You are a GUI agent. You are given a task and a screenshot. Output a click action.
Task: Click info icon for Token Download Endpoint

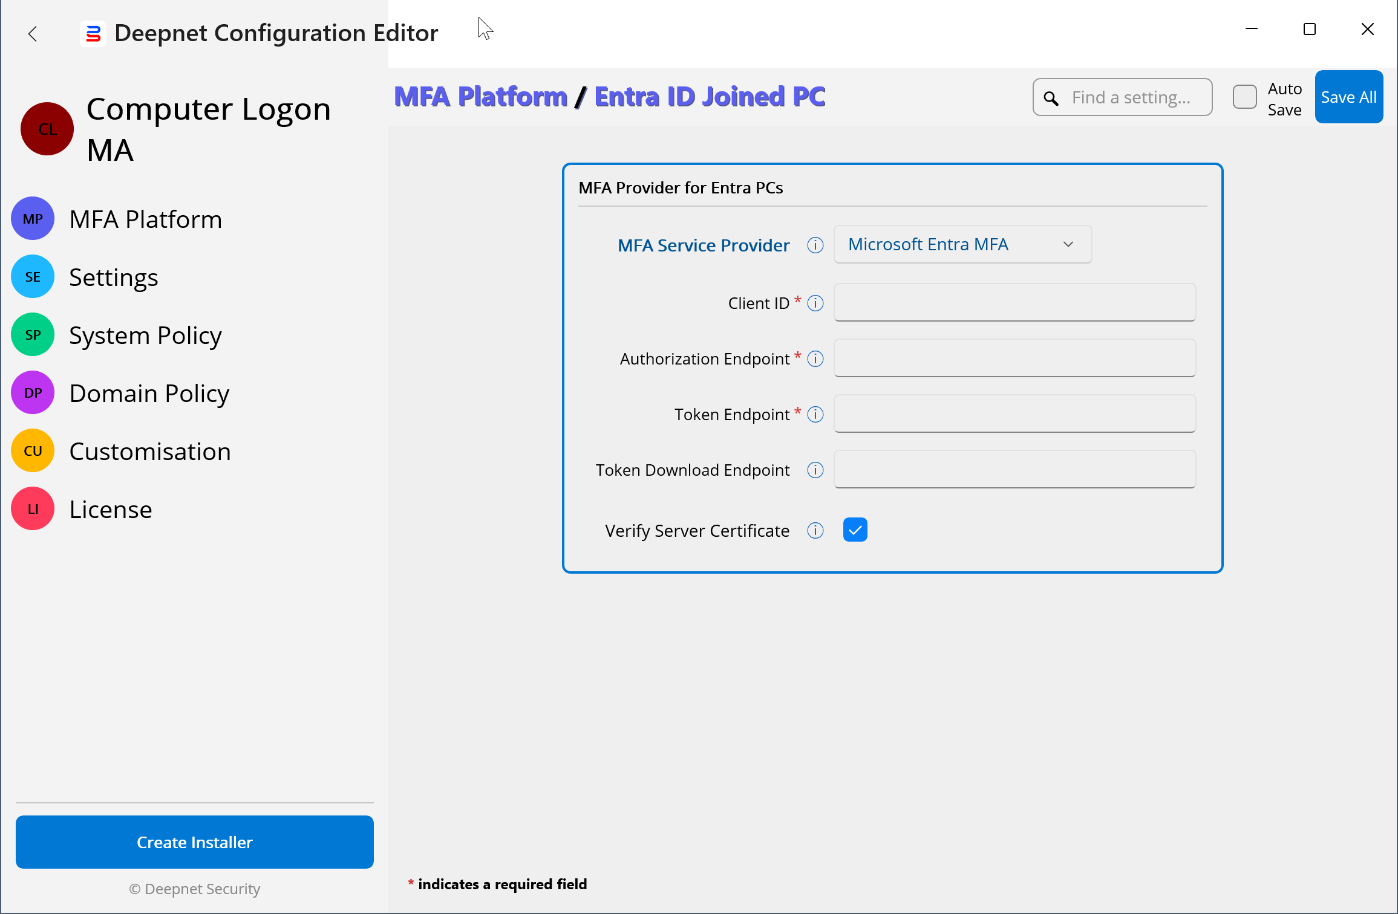pyautogui.click(x=815, y=470)
